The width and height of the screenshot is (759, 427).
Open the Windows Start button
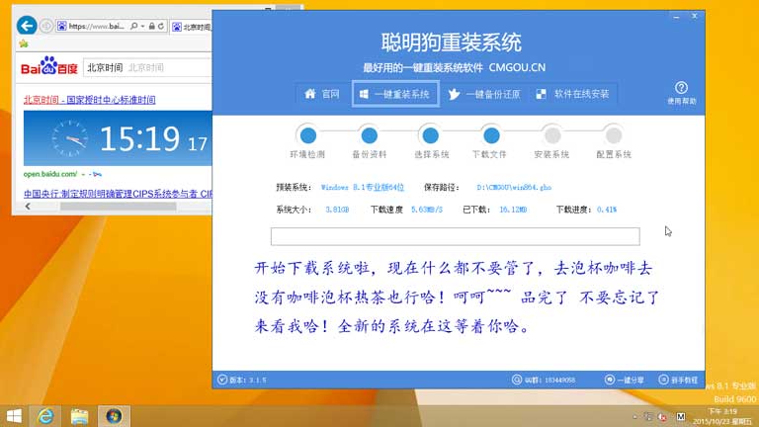[x=14, y=415]
